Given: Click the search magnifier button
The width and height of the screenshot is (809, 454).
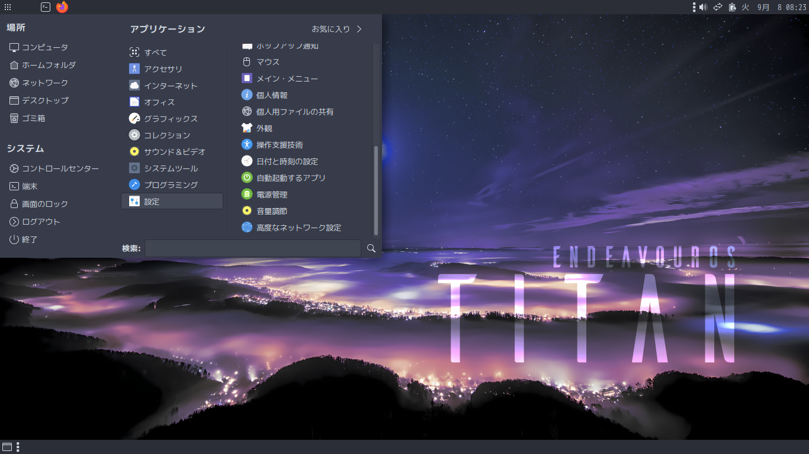Looking at the screenshot, I should pyautogui.click(x=371, y=248).
